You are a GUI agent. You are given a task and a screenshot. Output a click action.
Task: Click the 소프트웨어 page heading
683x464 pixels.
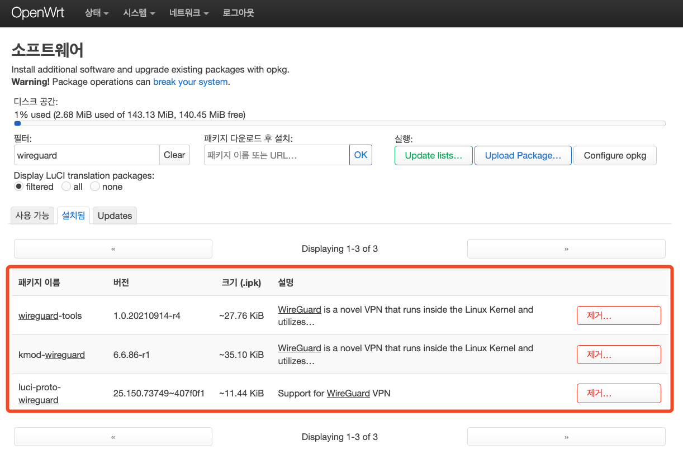(48, 50)
